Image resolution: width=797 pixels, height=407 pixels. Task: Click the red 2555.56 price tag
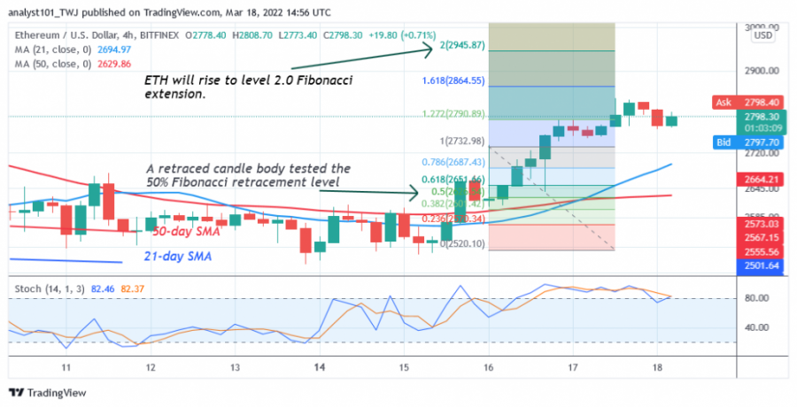[761, 252]
